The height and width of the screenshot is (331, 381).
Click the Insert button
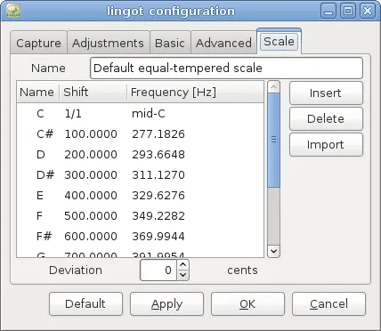pyautogui.click(x=326, y=93)
